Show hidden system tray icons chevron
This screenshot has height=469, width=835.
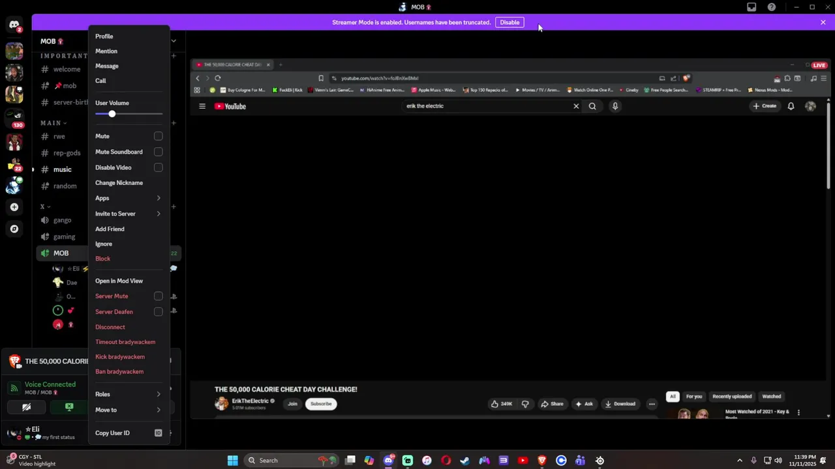click(x=739, y=461)
